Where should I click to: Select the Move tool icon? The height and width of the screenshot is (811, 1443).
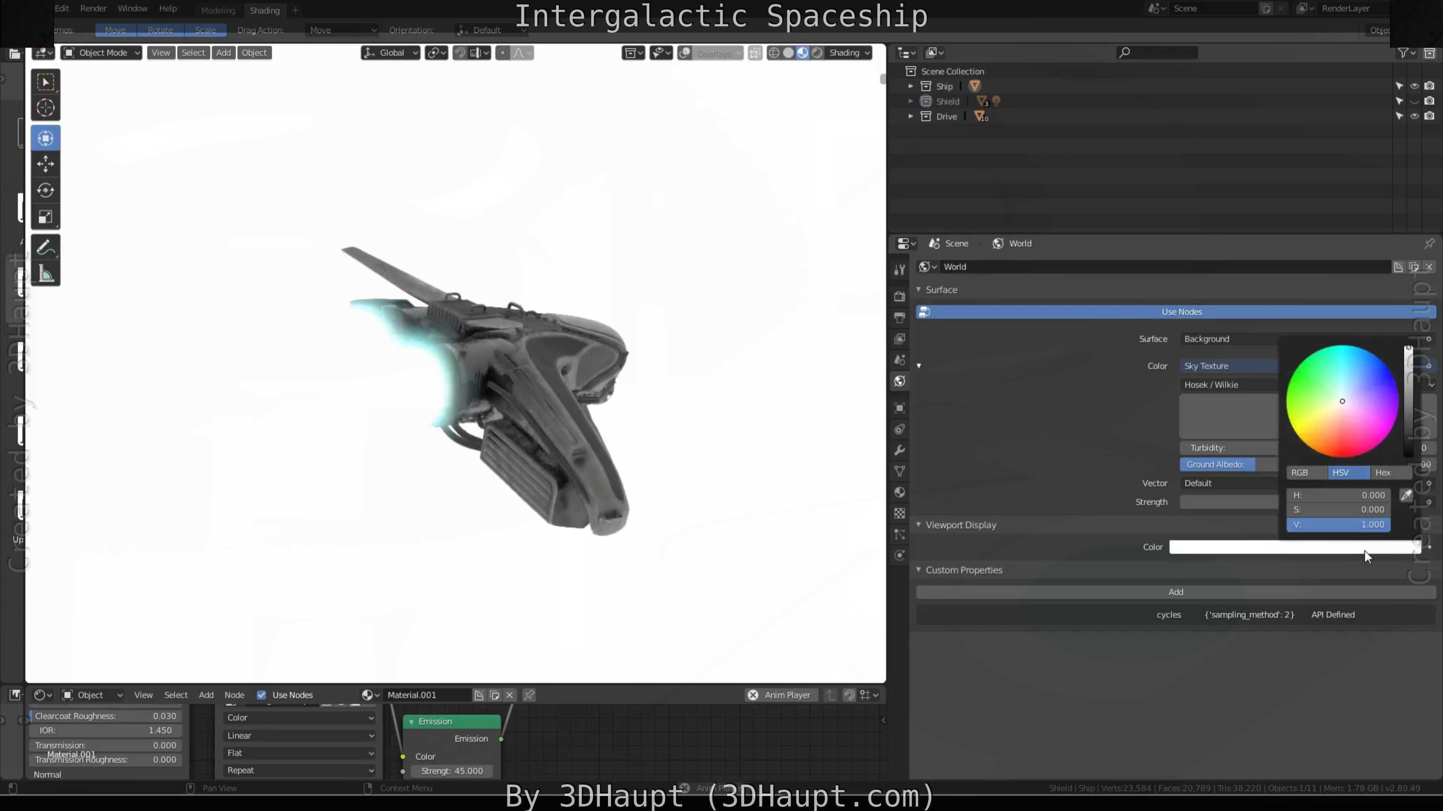[x=45, y=164]
